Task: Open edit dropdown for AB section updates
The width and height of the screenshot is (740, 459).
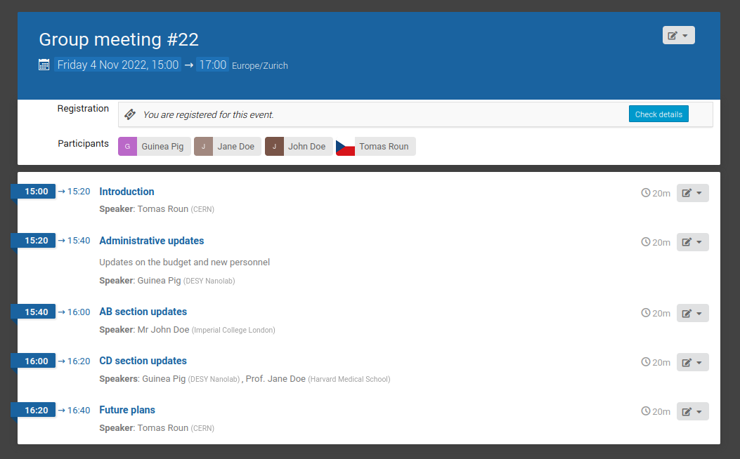Action: [x=692, y=313]
